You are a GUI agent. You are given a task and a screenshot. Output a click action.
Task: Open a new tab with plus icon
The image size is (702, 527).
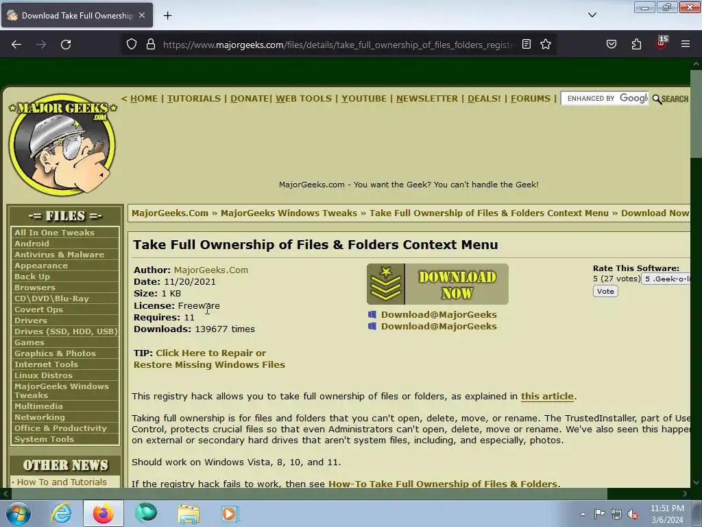coord(167,16)
